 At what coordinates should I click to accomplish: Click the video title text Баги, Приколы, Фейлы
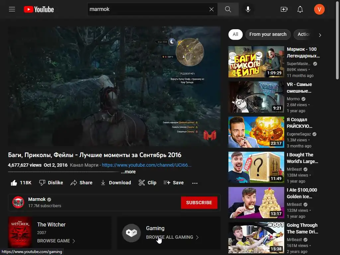point(95,155)
